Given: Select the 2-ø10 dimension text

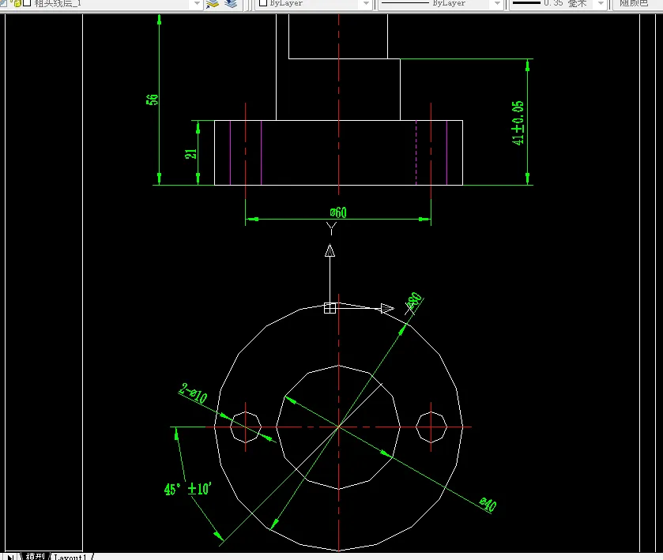Looking at the screenshot, I should coord(194,394).
